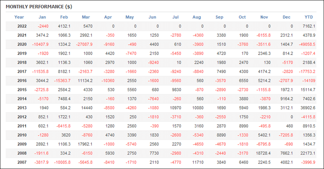Click the Aug column header
This screenshot has height=169, width=324.
click(x=197, y=17)
